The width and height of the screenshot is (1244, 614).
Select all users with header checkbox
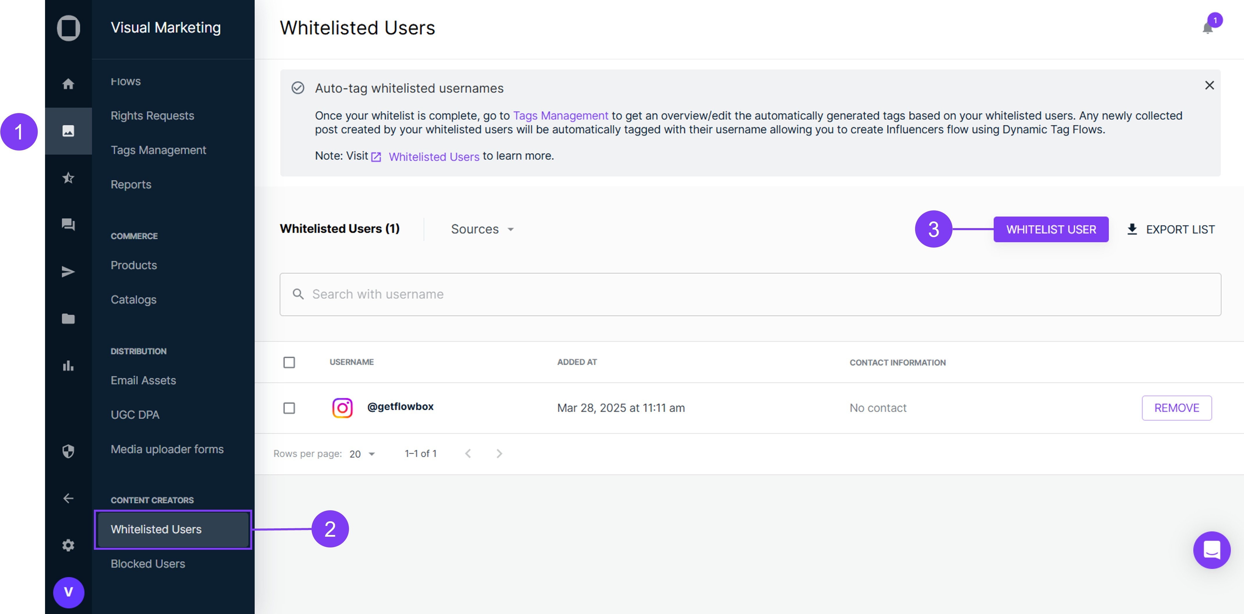point(289,362)
